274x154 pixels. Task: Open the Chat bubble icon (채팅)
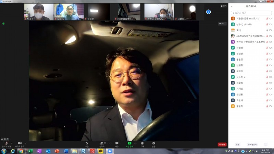coord(117,143)
